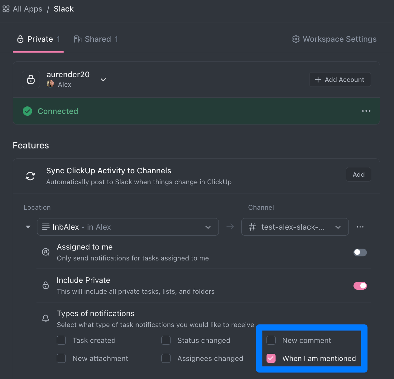Collapse the InbAlex row with the triangle
Viewport: 394px width, 379px height.
tap(28, 227)
